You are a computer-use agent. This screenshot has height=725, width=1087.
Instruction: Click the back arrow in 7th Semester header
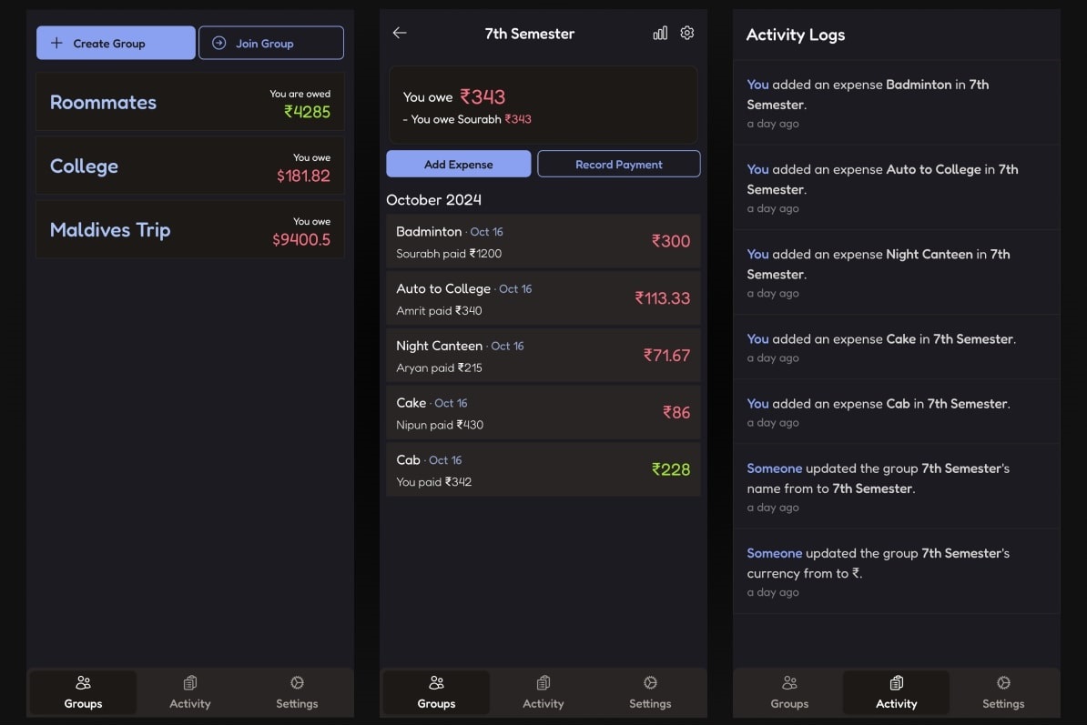point(399,33)
